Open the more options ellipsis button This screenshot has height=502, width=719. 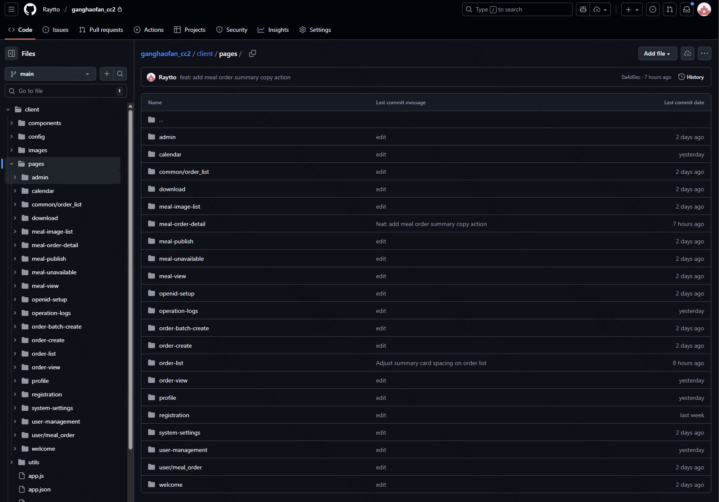pos(704,53)
